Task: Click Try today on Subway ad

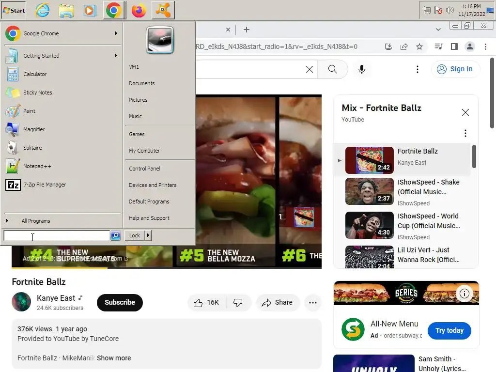Action: click(449, 330)
